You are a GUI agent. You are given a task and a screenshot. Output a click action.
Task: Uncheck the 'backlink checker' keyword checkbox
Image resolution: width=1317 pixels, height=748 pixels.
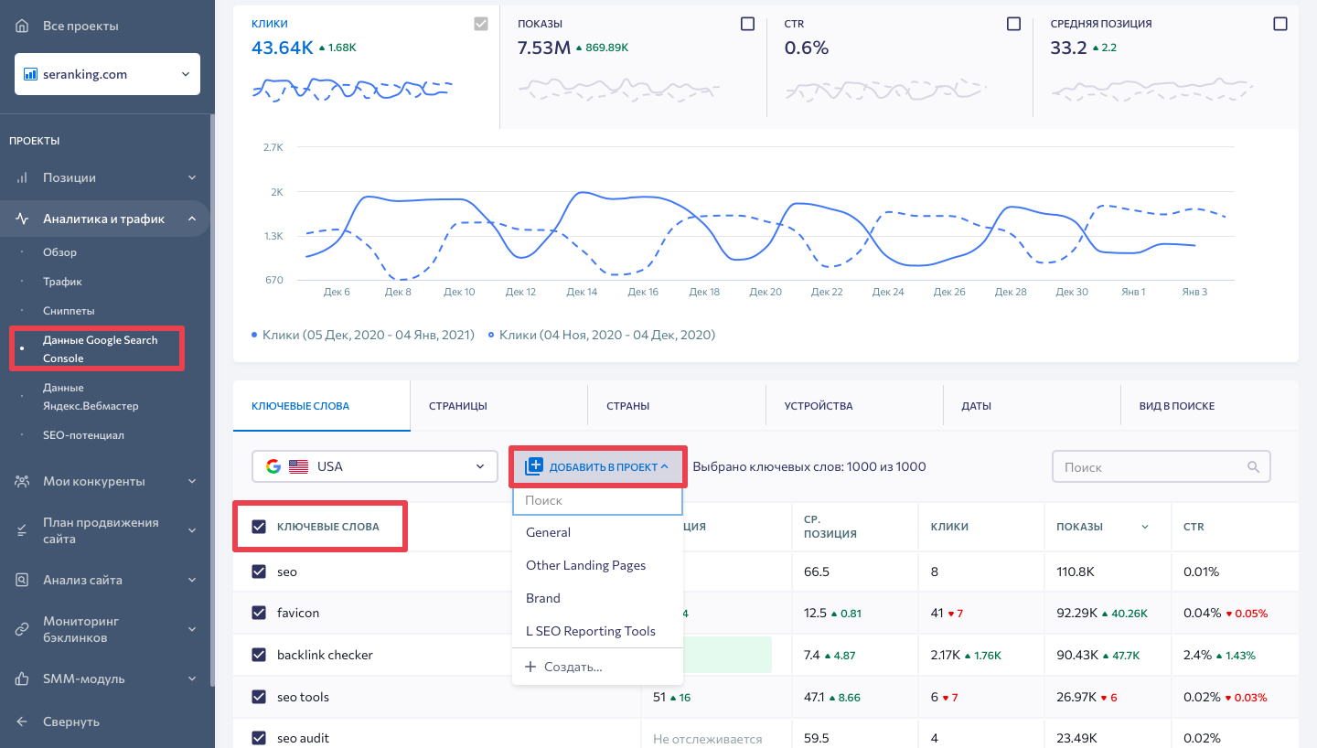259,655
